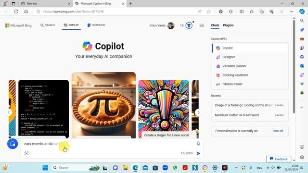Add this page to favorites star
Image resolution: width=308 pixels, height=173 pixels.
(x=209, y=12)
